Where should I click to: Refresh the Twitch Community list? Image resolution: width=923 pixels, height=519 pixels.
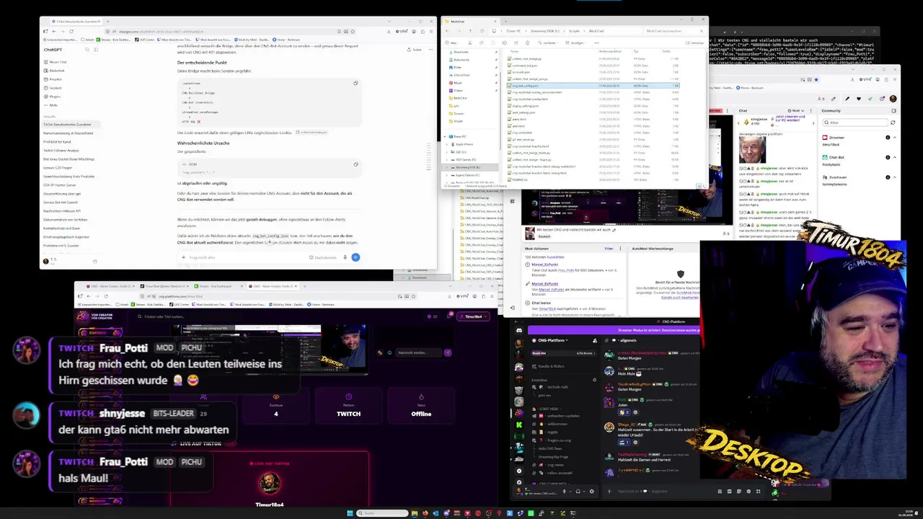coord(891,123)
